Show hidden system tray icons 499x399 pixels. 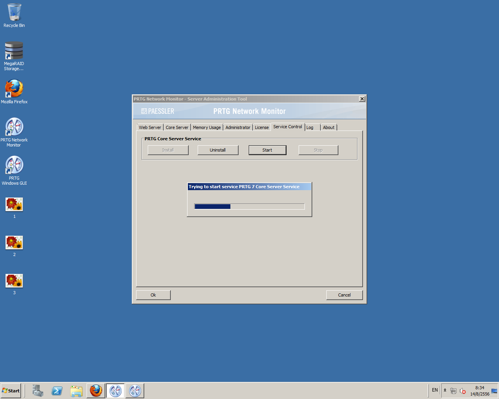445,390
